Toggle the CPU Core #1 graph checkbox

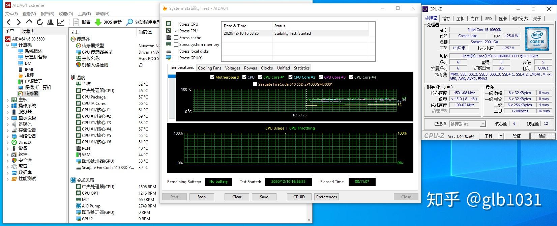click(x=260, y=77)
